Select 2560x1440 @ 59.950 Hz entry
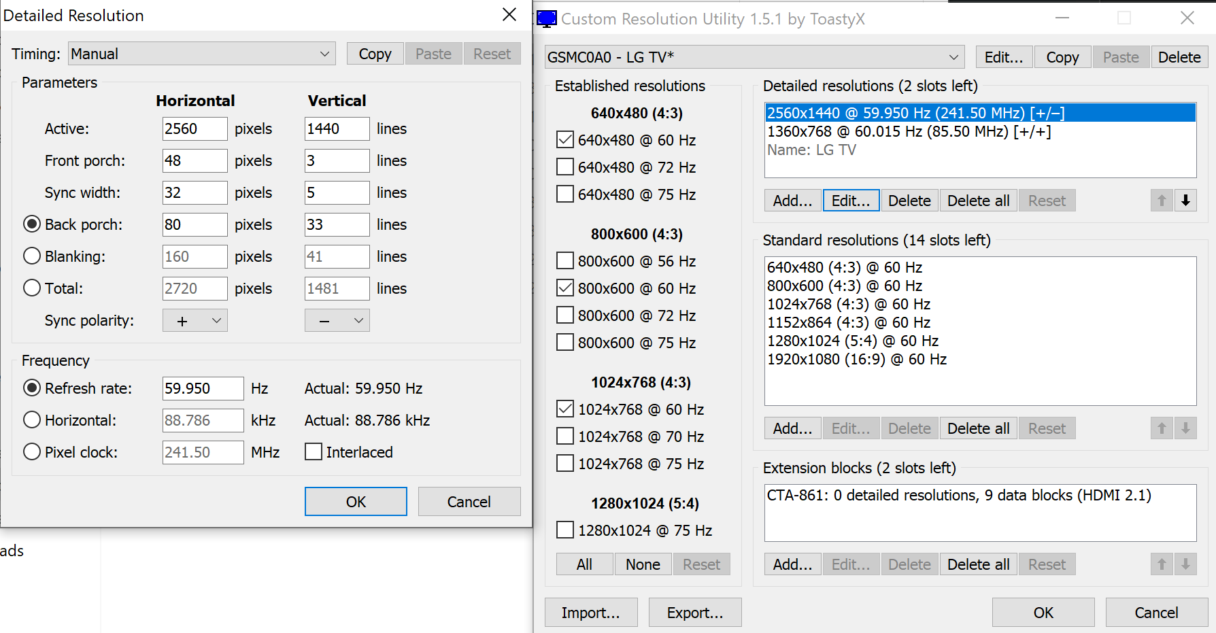The image size is (1216, 633). pos(980,113)
